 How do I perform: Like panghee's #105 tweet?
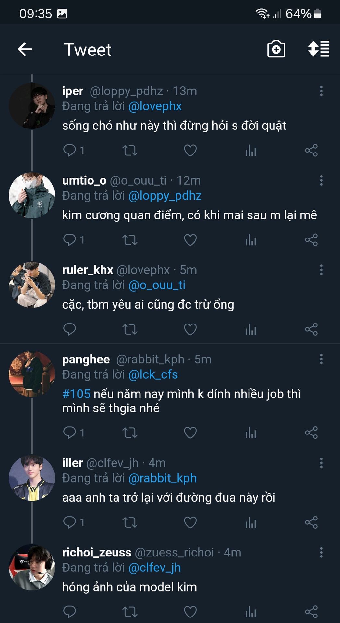pos(190,433)
